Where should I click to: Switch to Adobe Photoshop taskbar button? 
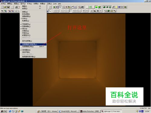(90, 111)
